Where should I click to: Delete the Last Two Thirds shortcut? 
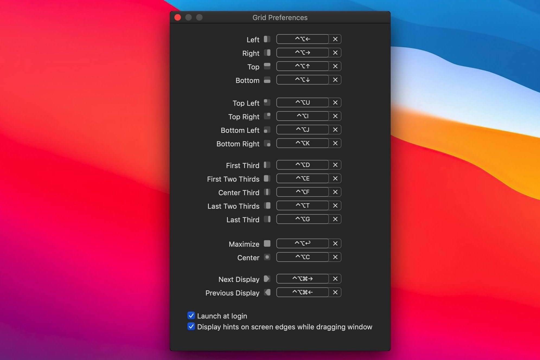tap(335, 206)
